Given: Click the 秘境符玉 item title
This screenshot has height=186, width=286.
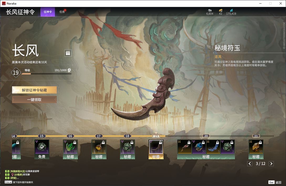Looking at the screenshot, I should point(227,48).
